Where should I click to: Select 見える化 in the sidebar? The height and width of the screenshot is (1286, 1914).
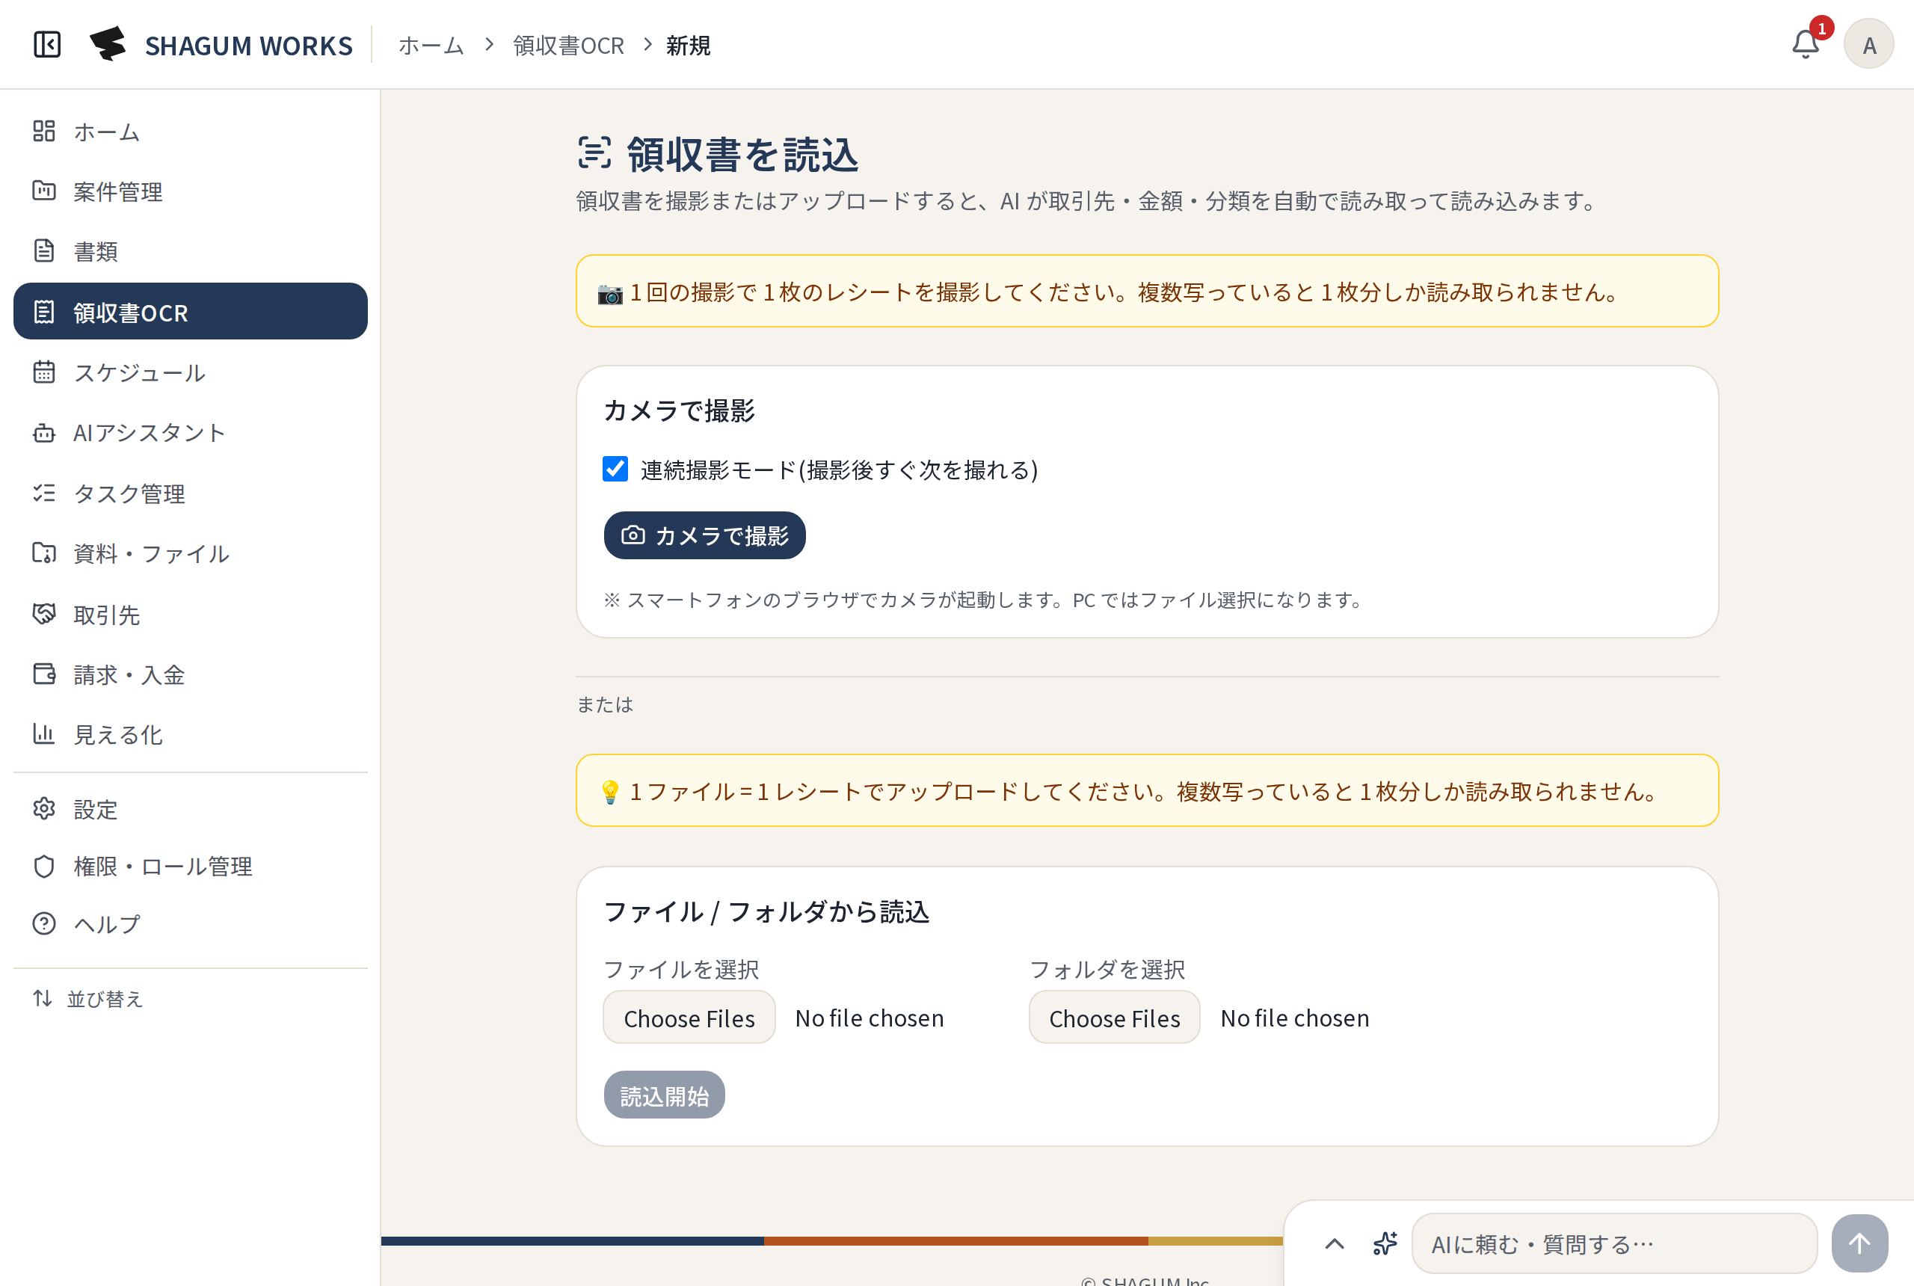pos(190,734)
